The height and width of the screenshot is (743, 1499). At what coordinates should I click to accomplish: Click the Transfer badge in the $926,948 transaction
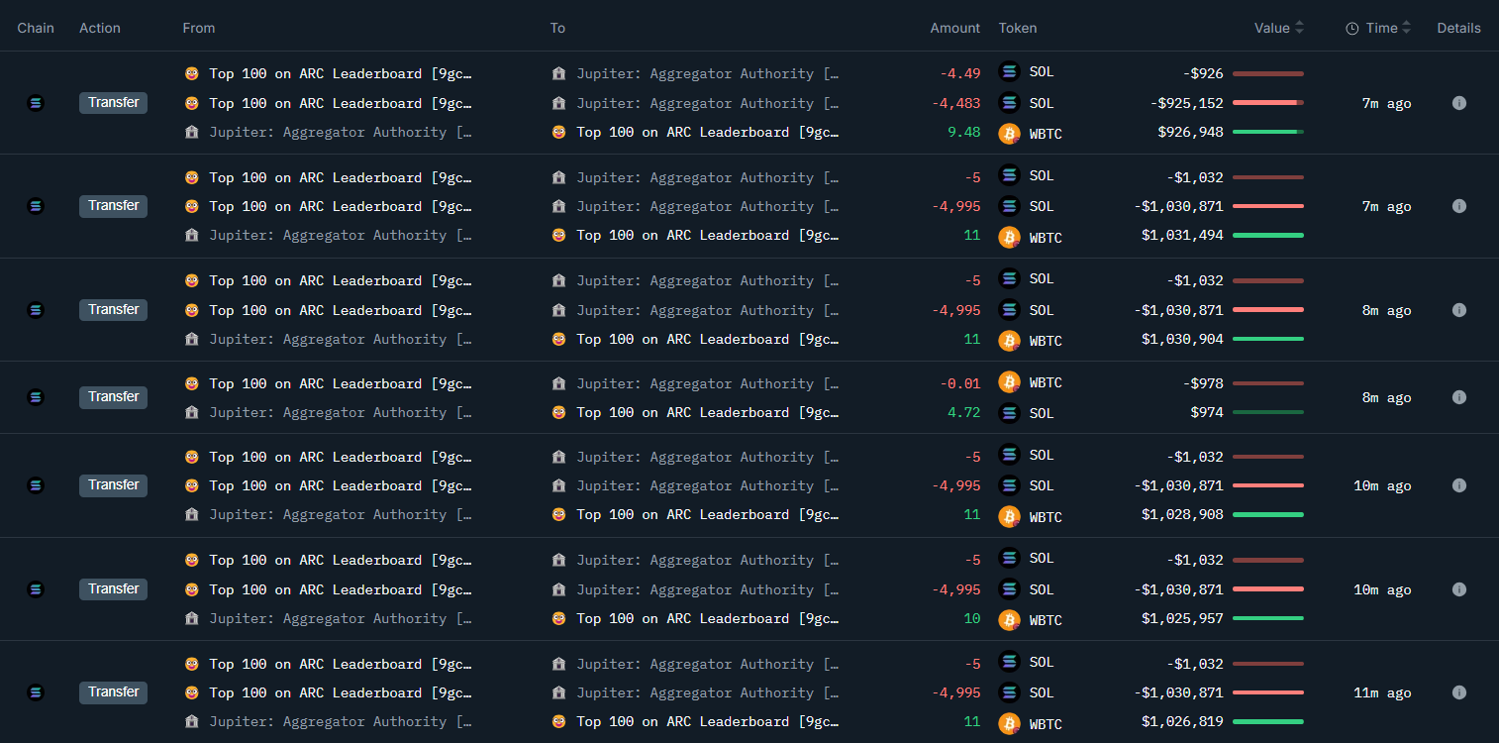(x=113, y=103)
